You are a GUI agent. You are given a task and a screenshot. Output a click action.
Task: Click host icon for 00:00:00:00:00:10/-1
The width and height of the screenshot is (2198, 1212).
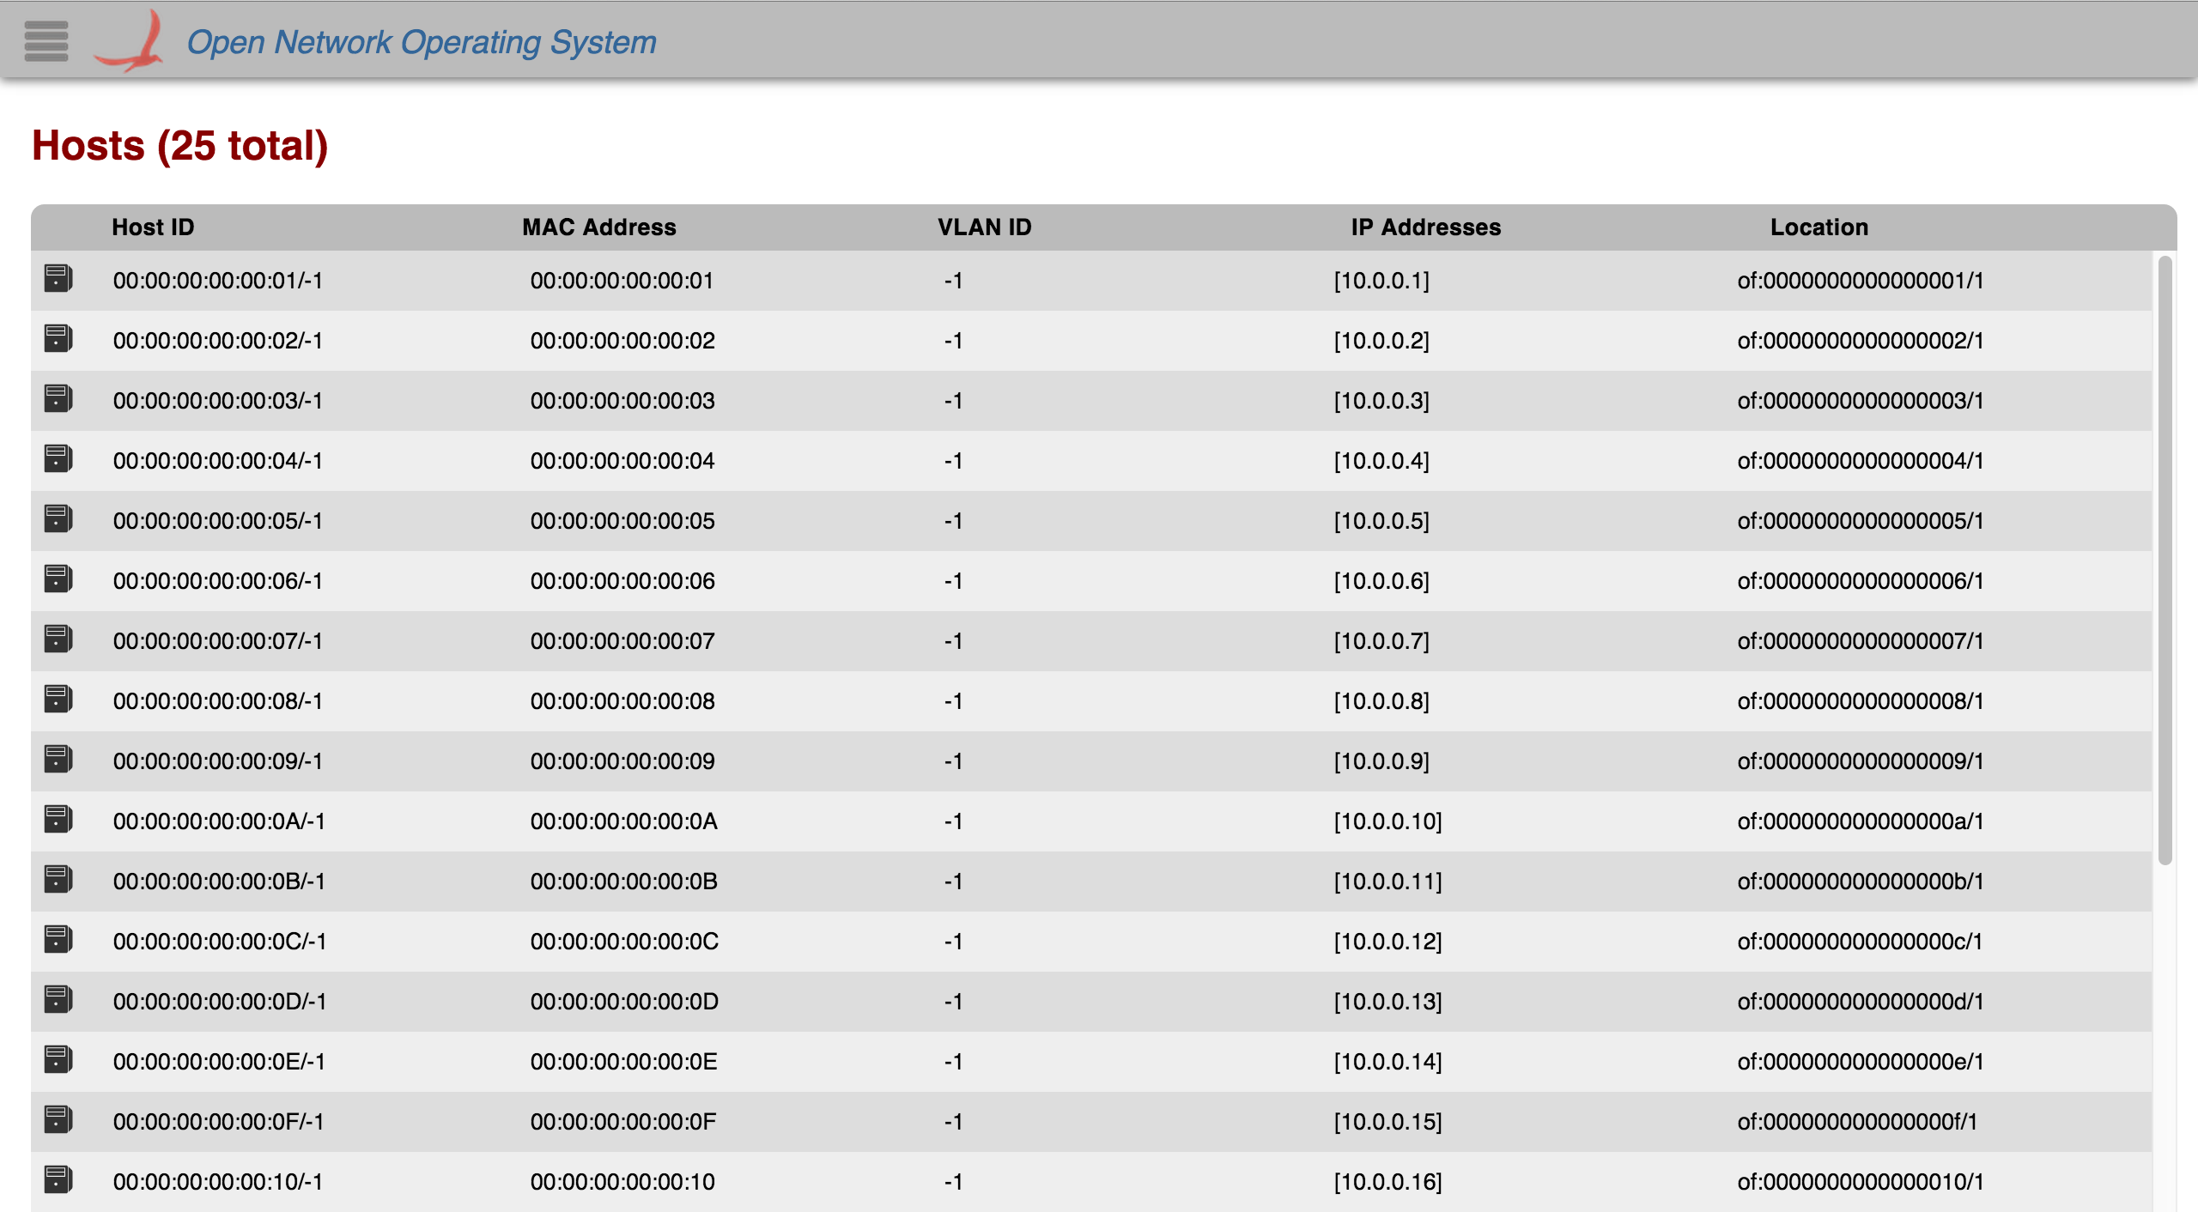click(58, 1180)
